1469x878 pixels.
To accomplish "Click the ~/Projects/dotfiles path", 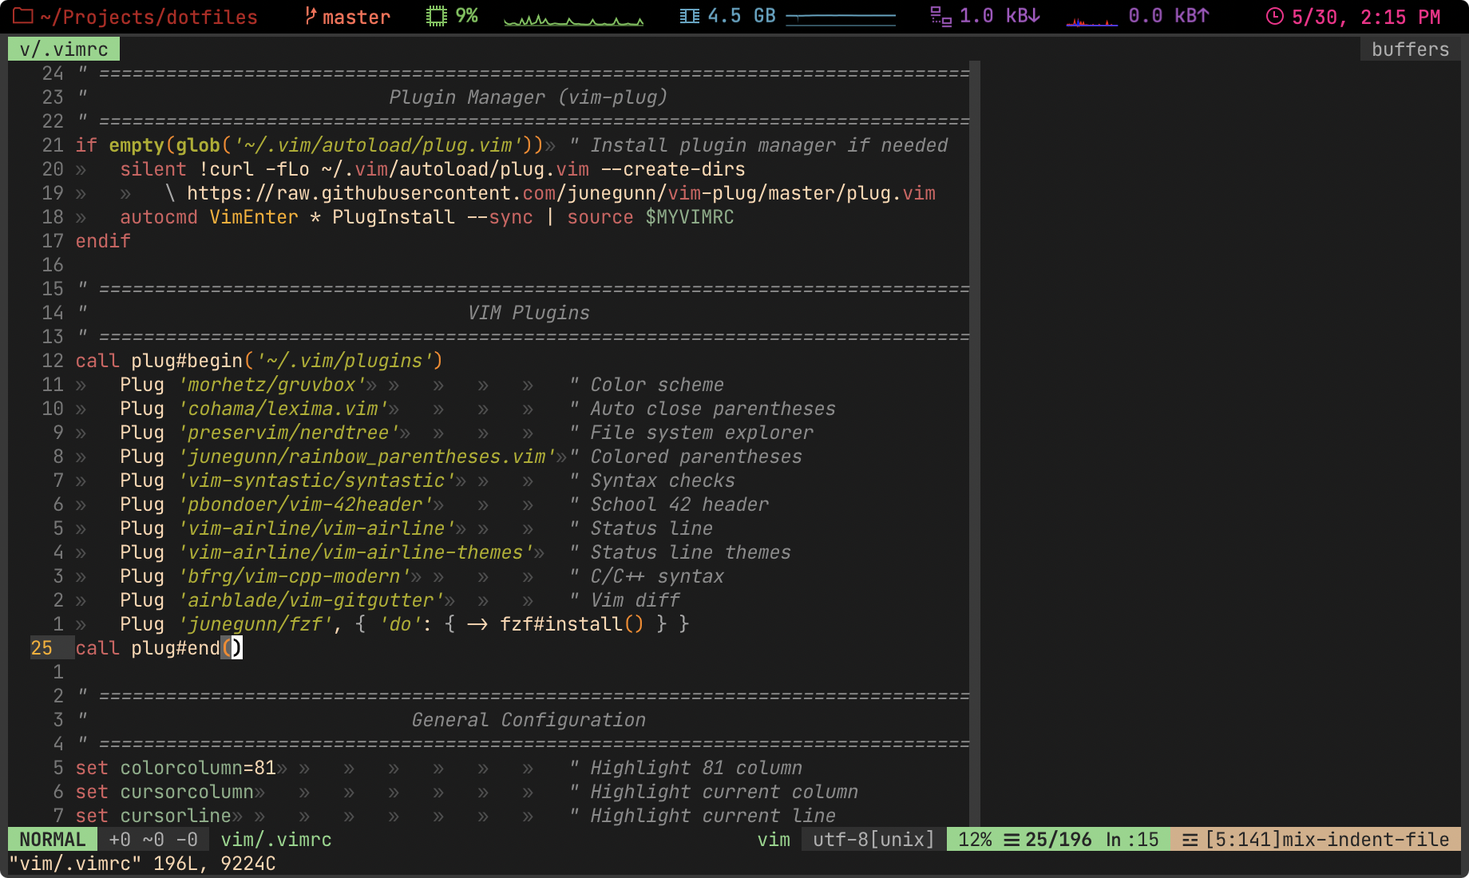I will pos(148,17).
